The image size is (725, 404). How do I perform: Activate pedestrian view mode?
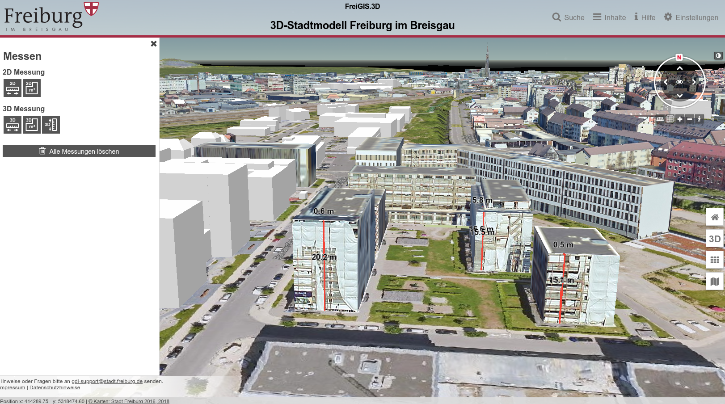700,119
